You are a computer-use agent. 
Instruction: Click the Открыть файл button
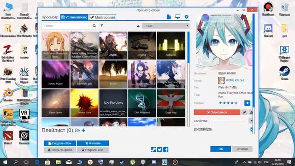click(60, 150)
